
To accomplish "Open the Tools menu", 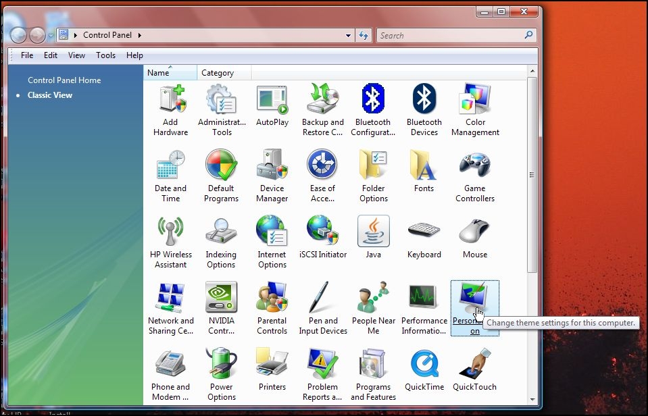I will [106, 55].
